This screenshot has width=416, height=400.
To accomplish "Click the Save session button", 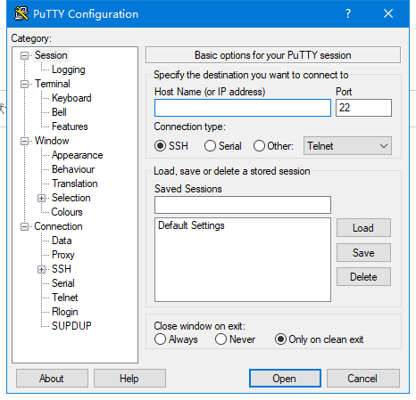I will pyautogui.click(x=363, y=253).
